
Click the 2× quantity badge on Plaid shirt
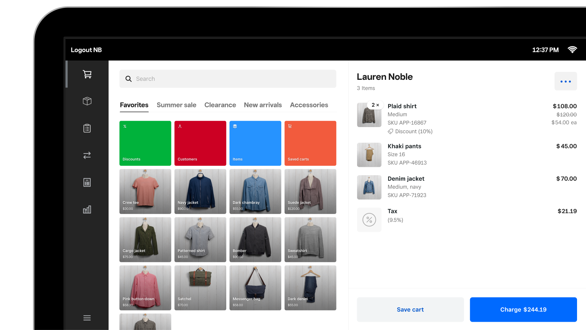(375, 105)
